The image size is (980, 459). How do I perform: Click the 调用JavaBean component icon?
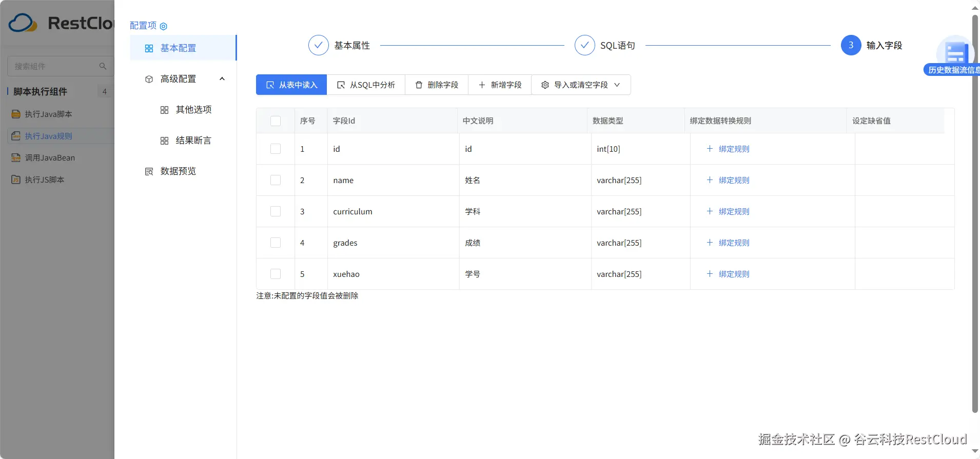(16, 158)
